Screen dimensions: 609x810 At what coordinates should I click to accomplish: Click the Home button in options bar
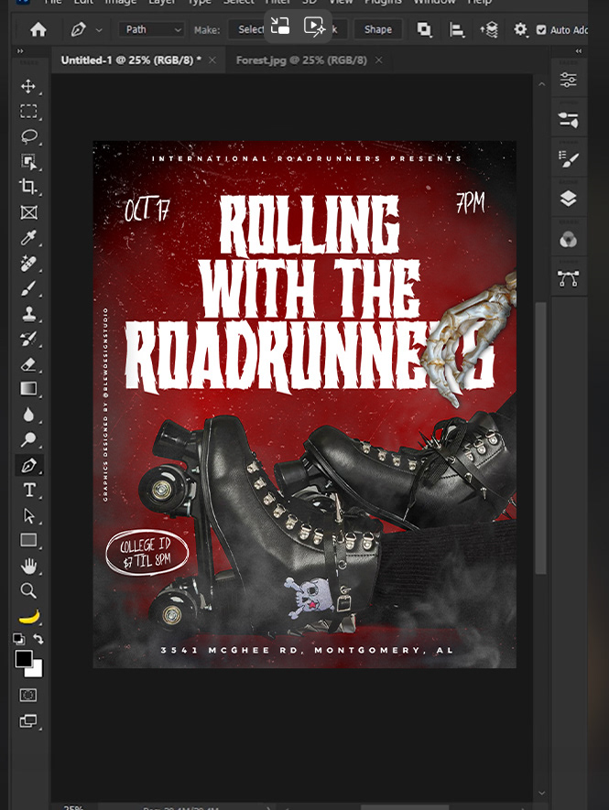(38, 30)
